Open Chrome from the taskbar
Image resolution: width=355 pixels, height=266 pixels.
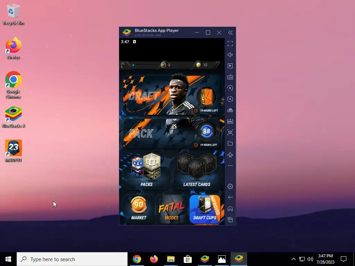click(137, 259)
